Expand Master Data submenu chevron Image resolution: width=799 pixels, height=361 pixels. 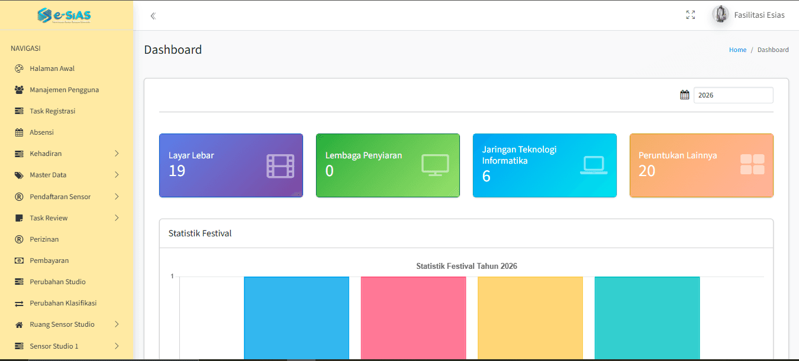pyautogui.click(x=117, y=175)
